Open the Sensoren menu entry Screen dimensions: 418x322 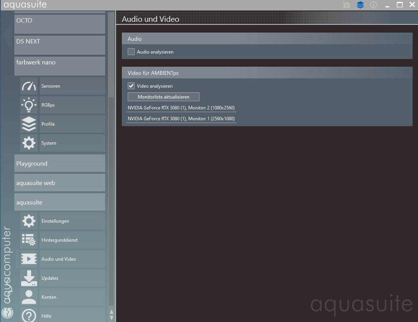[72, 86]
